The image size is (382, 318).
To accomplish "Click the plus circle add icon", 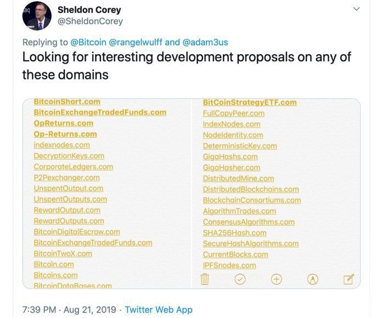I will pyautogui.click(x=277, y=280).
